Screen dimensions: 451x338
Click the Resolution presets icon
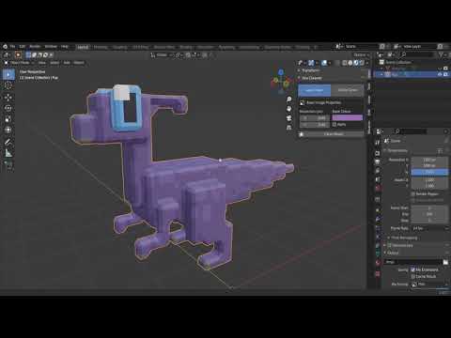click(441, 151)
